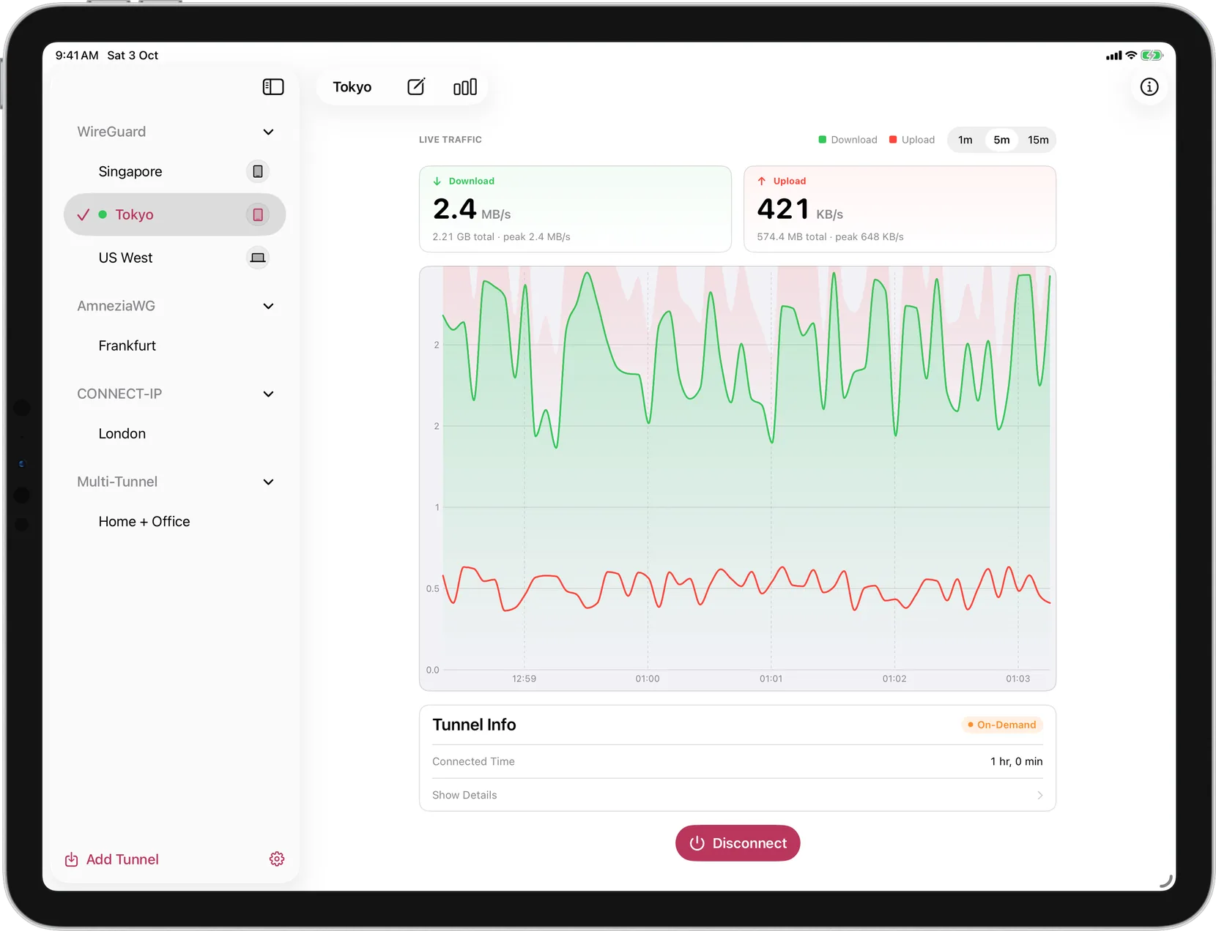1216x931 pixels.
Task: Open the traffic statistics bars icon
Action: click(x=465, y=87)
